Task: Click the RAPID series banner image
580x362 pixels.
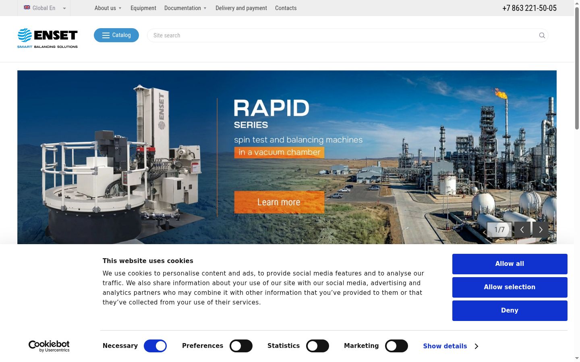Action: [287, 157]
